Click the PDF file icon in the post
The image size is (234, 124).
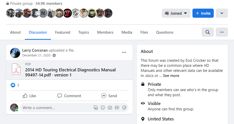(x=16, y=69)
